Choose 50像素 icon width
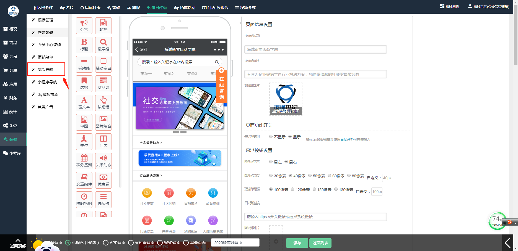Image resolution: width=518 pixels, height=251 pixels. pos(310,175)
